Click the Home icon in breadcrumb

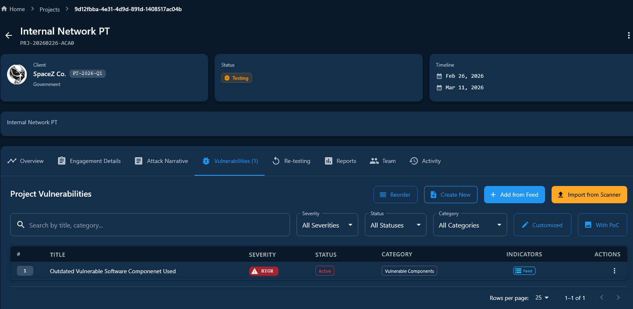[x=4, y=9]
